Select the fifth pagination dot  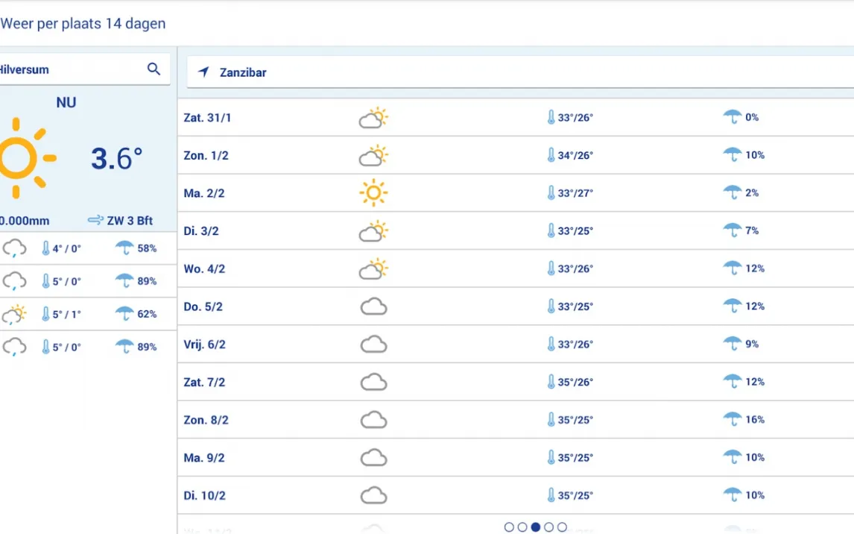coord(562,527)
